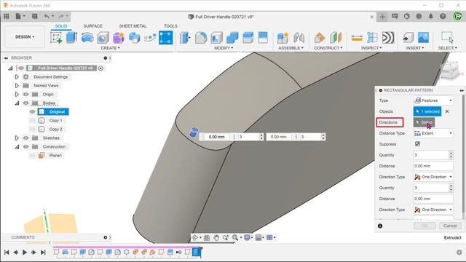The width and height of the screenshot is (466, 262).
Task: Pick the Combine tool icon
Action: pos(232,38)
